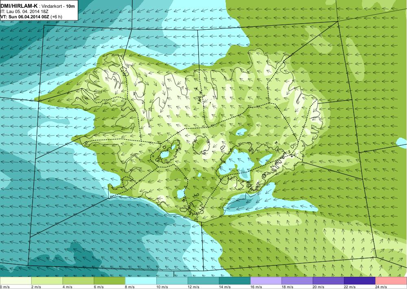Click the '18 m/s' legend label

click(287, 287)
